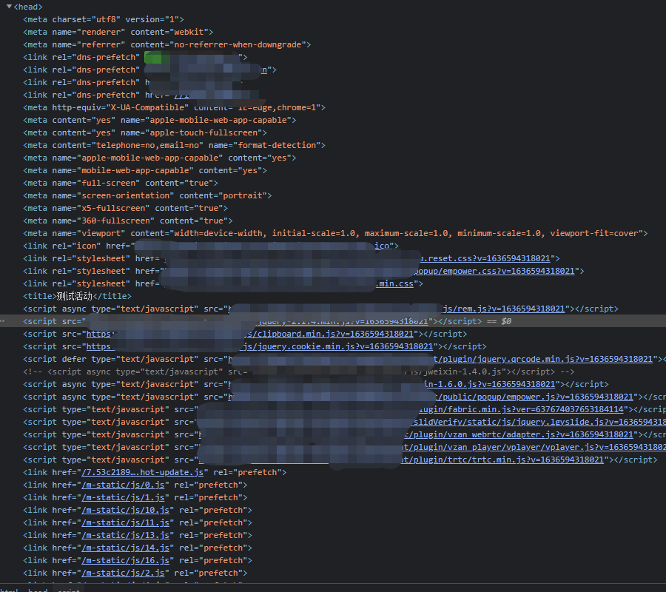Viewport: 666px width, 592px height.
Task: Open the /m-static/js/16.js link
Action: coord(125,561)
